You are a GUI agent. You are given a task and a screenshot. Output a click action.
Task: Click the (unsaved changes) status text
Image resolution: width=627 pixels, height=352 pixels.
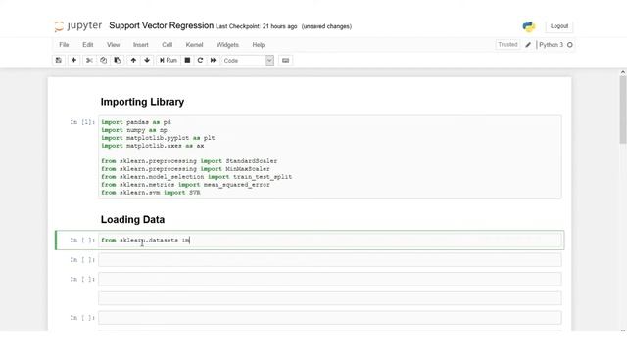pyautogui.click(x=326, y=26)
